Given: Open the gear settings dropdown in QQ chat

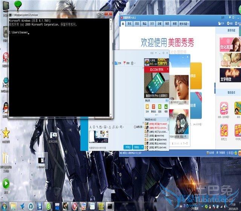Looking at the screenshot, I should click(133, 63).
